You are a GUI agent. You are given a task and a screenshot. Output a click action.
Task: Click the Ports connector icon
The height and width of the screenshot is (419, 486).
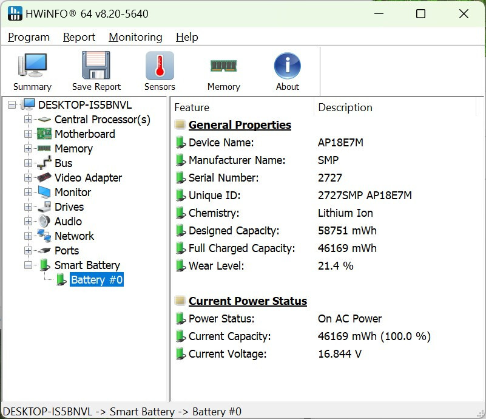(44, 250)
